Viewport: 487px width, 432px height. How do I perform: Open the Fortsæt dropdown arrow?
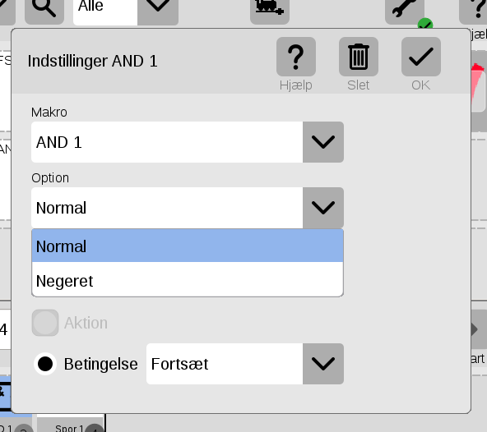click(x=323, y=364)
